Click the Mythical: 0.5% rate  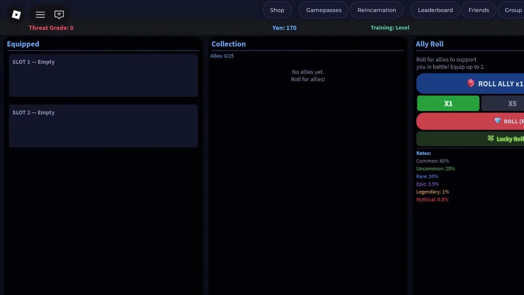[x=432, y=200]
